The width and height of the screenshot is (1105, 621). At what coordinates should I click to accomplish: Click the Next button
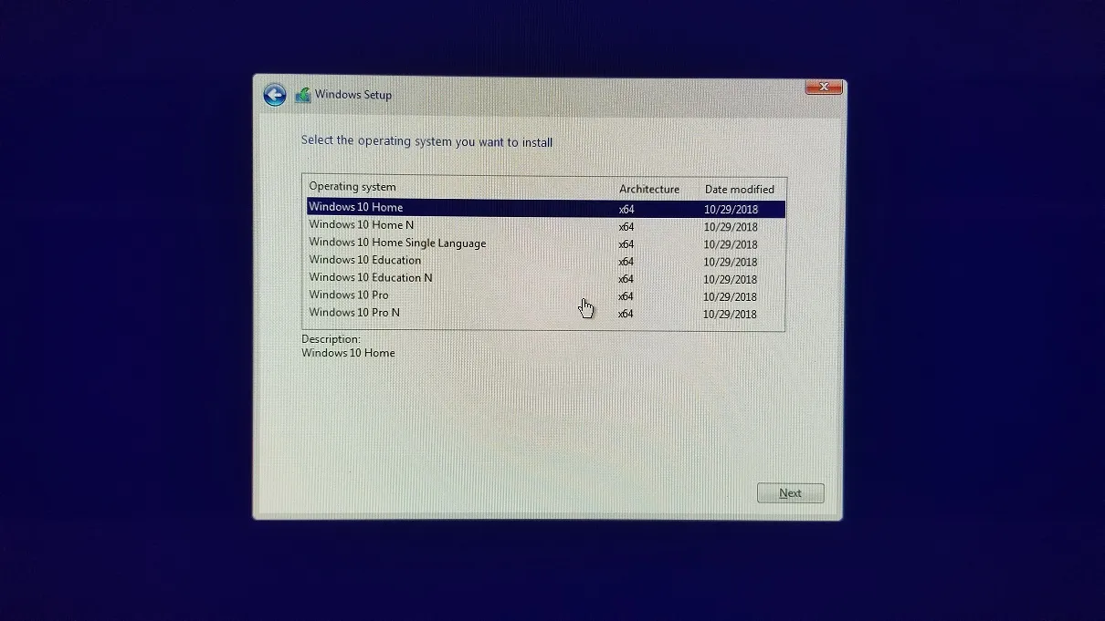pyautogui.click(x=791, y=493)
